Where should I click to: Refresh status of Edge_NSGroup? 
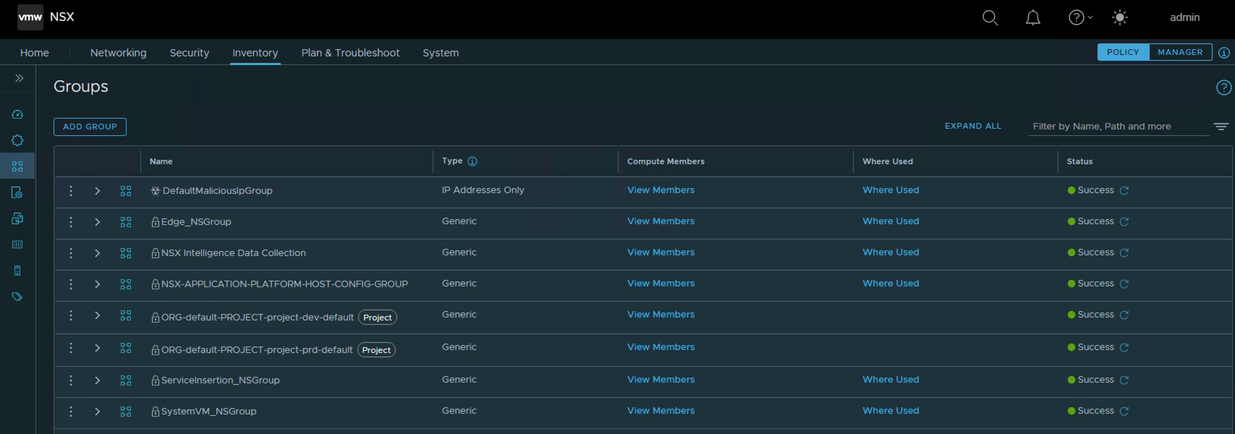pyautogui.click(x=1124, y=222)
